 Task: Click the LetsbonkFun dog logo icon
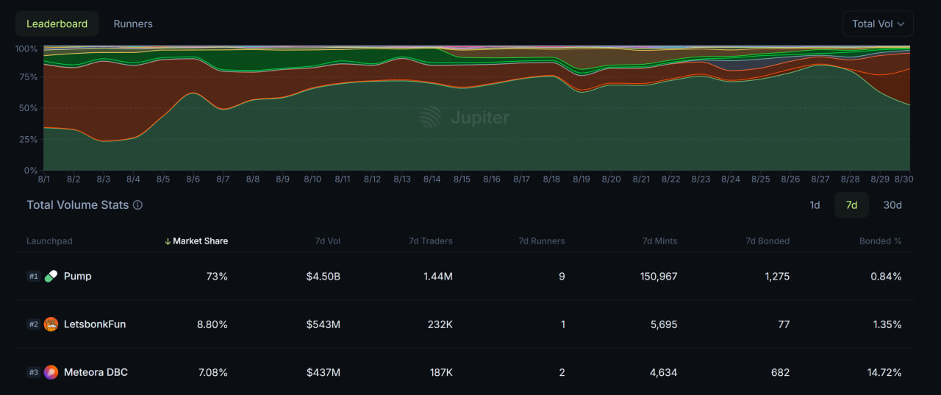[51, 324]
